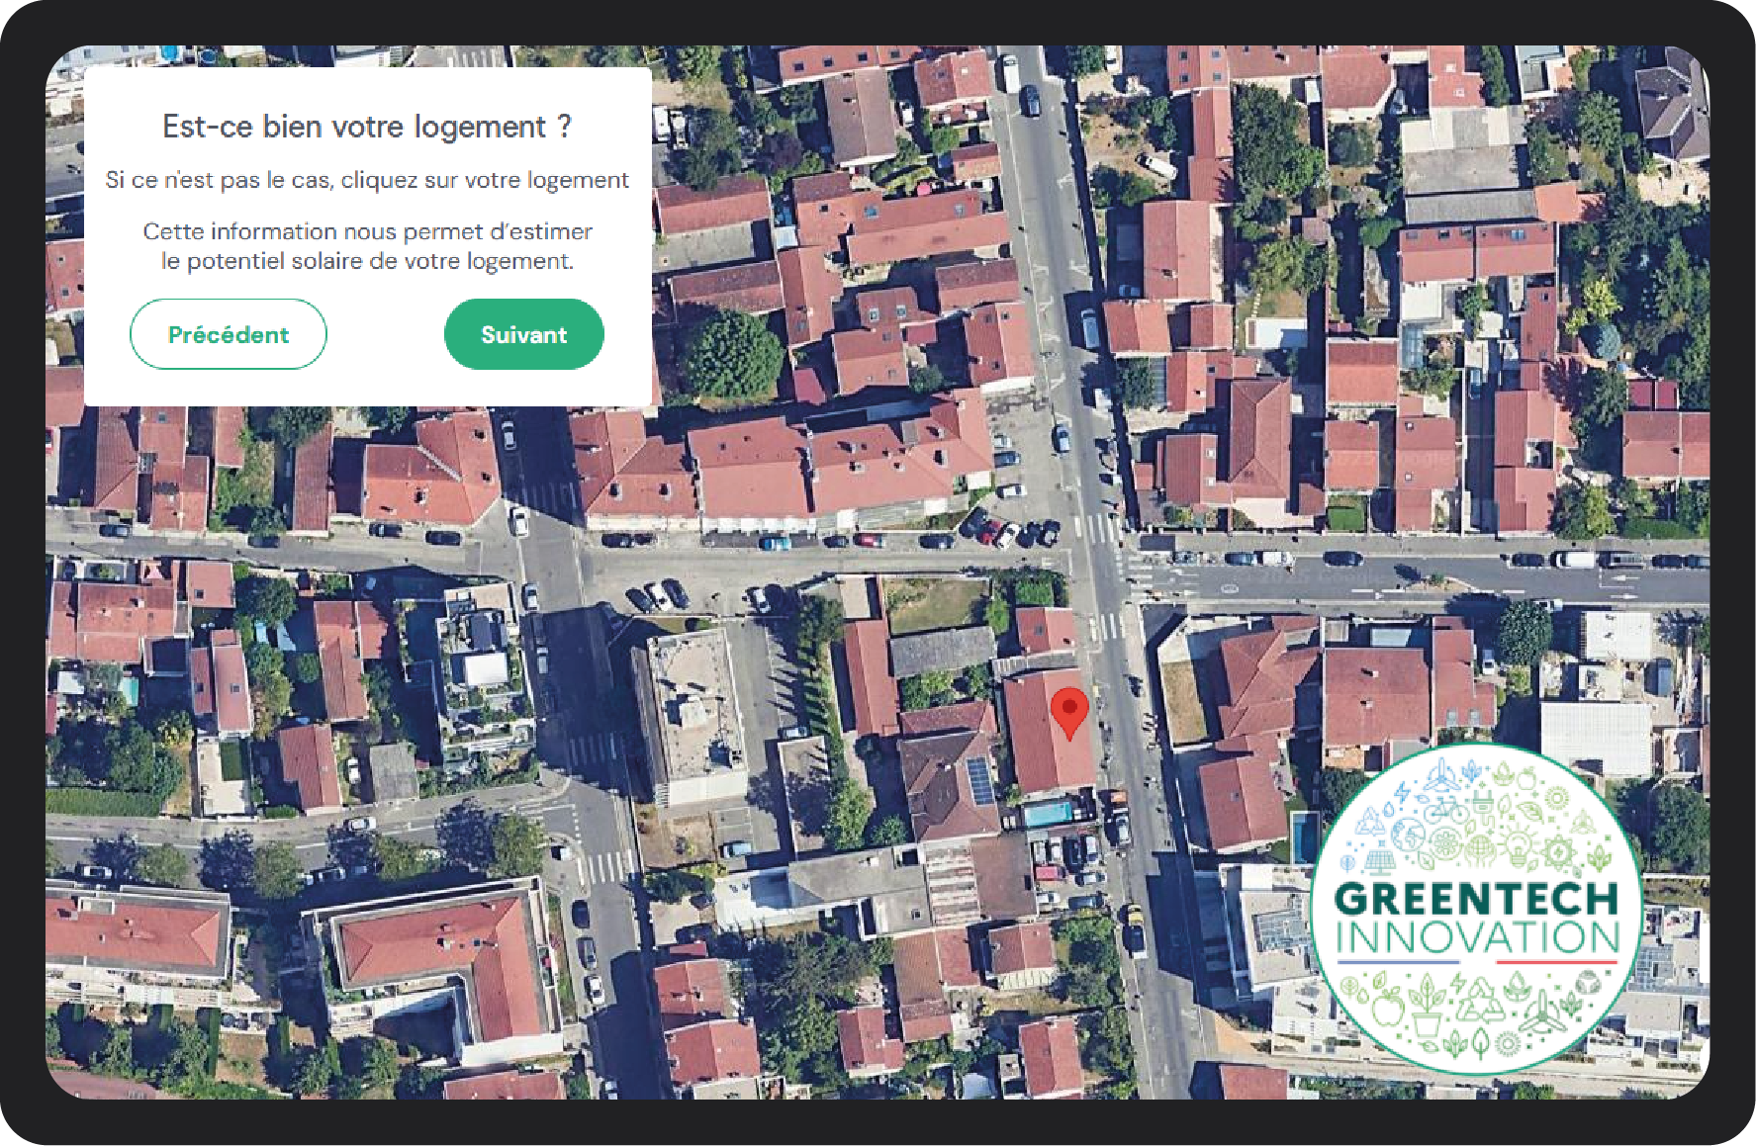Click the green Suivant button

(x=524, y=334)
